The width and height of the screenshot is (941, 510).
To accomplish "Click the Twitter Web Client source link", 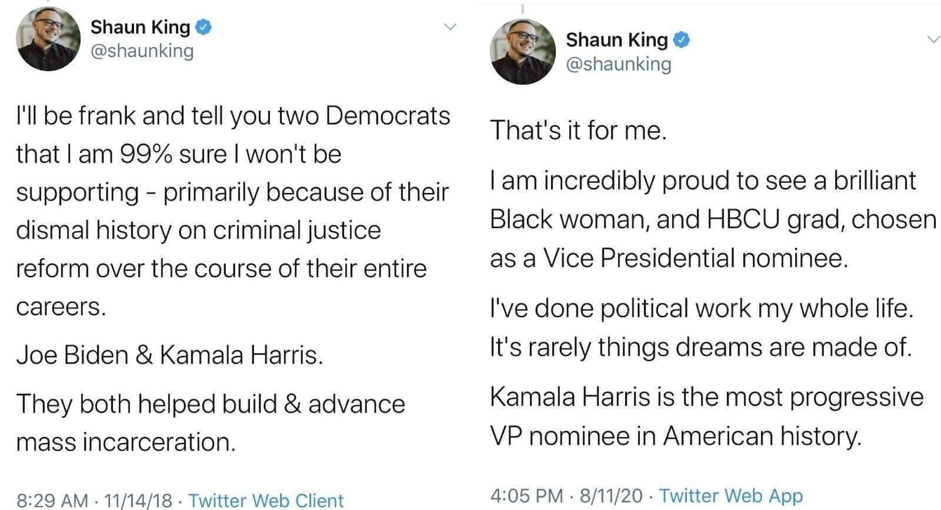I will [x=266, y=501].
